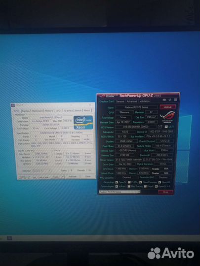Select the About tab in CPU-Z
The width and height of the screenshot is (200, 266).
coord(87,110)
